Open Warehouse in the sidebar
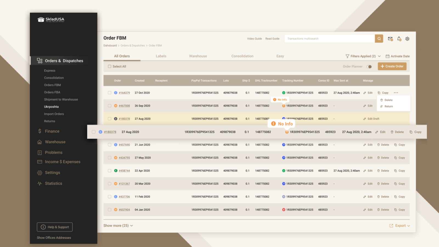Screen dimensions: 439x247 (x=52, y=142)
